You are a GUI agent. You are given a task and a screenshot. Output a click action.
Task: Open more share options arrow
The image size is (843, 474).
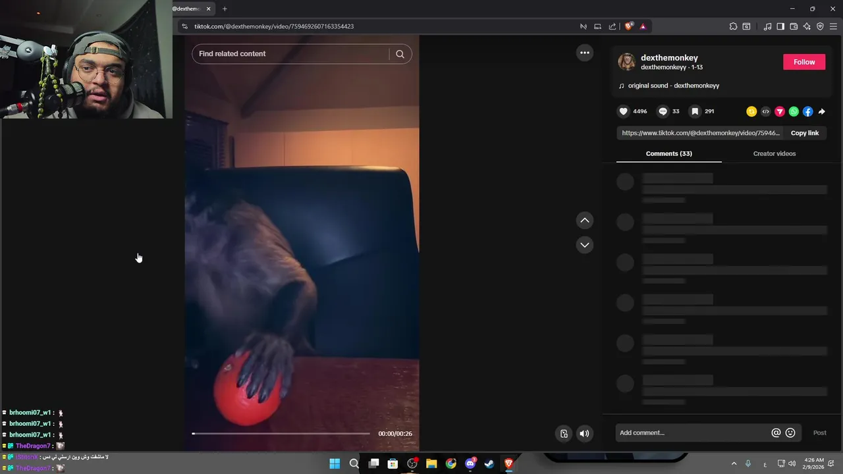click(x=821, y=112)
